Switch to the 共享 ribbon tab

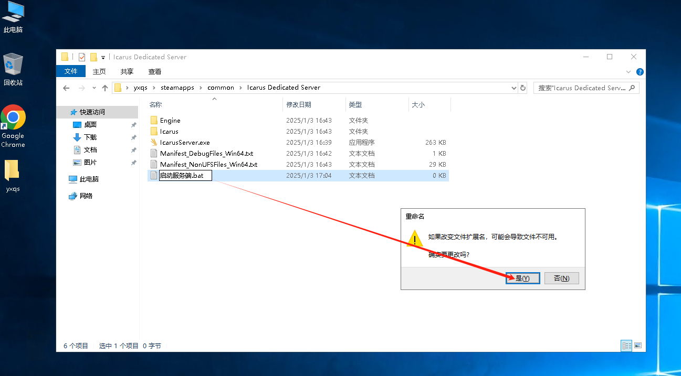pyautogui.click(x=127, y=71)
